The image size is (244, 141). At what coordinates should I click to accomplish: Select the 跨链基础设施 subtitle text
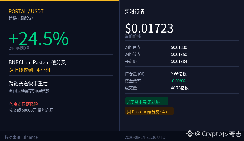click(x=21, y=18)
